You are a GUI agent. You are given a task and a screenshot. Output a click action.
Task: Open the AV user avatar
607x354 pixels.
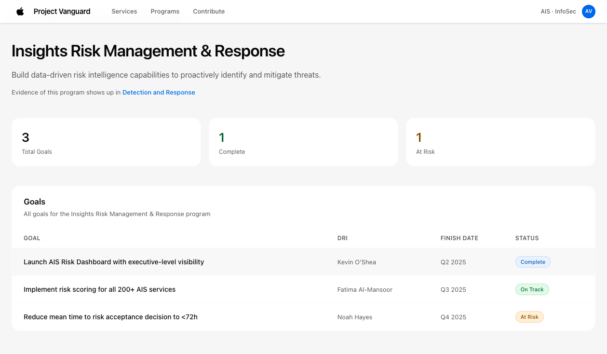[x=589, y=11]
